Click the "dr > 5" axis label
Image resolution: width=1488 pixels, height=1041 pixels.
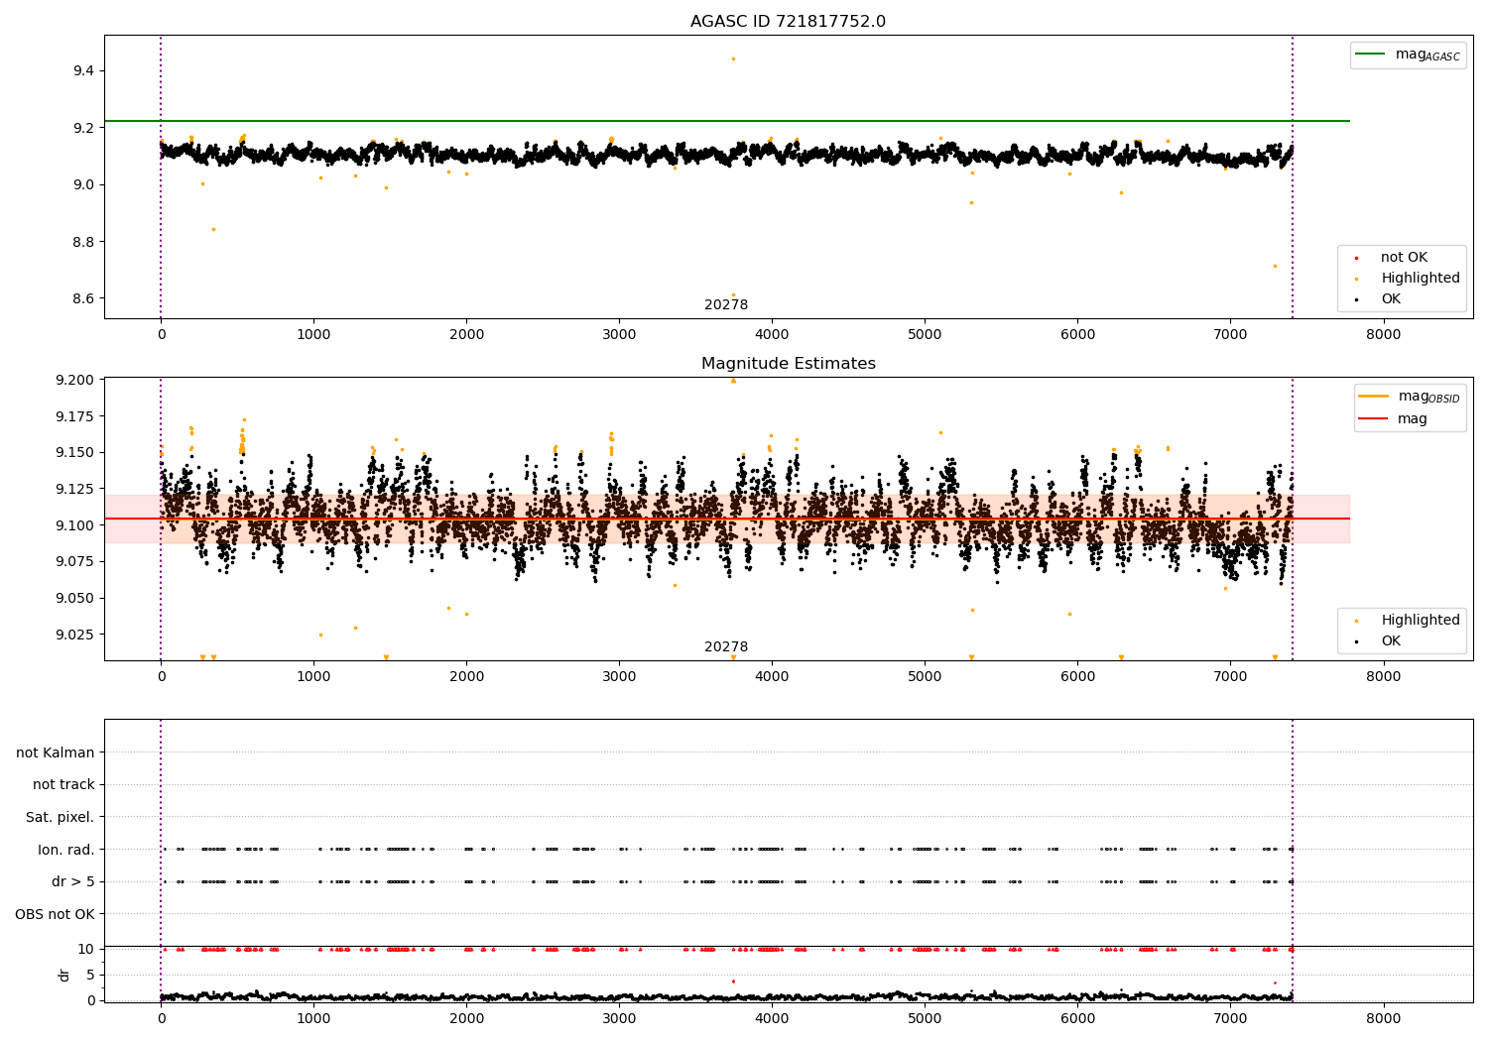[72, 881]
